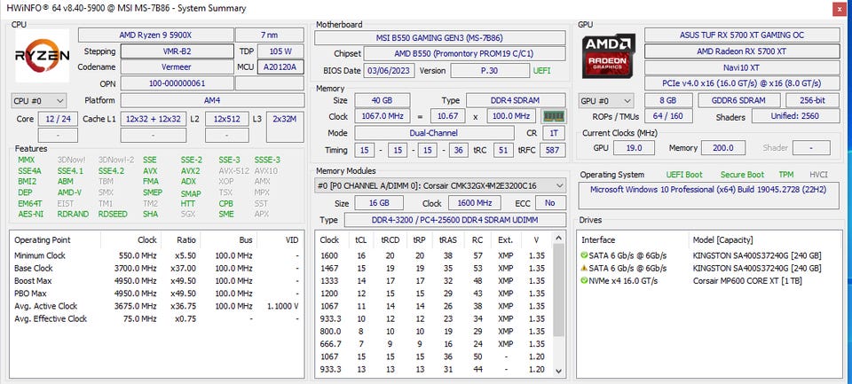Click the DDR4 SDRAM memory type field
The image size is (852, 384).
[x=517, y=100]
